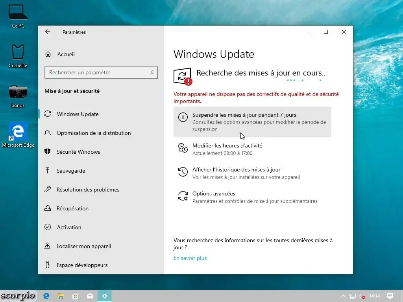Click the Sauvegarde upload arrow icon

pos(48,170)
